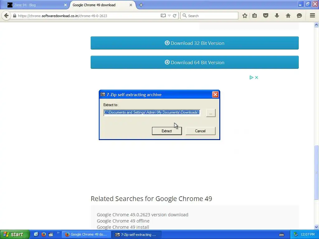
Task: Go to Firefox home page
Action: pyautogui.click(x=288, y=16)
